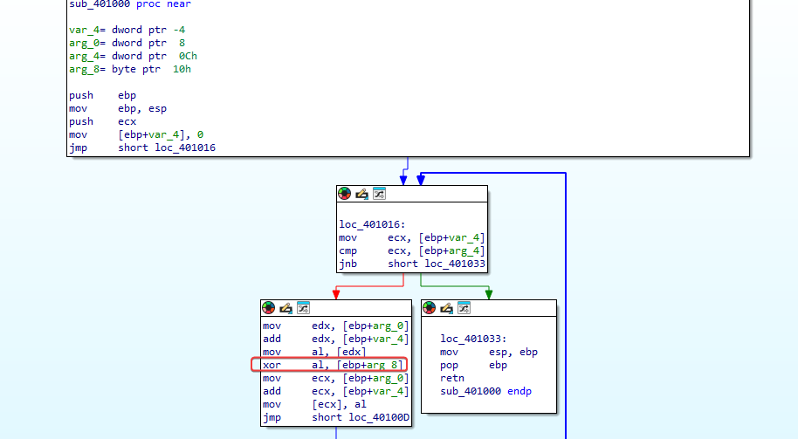Viewport: 798px width, 439px height.
Task: Select 'arg_8= byte ptr 10h' declaration
Action: [x=130, y=69]
